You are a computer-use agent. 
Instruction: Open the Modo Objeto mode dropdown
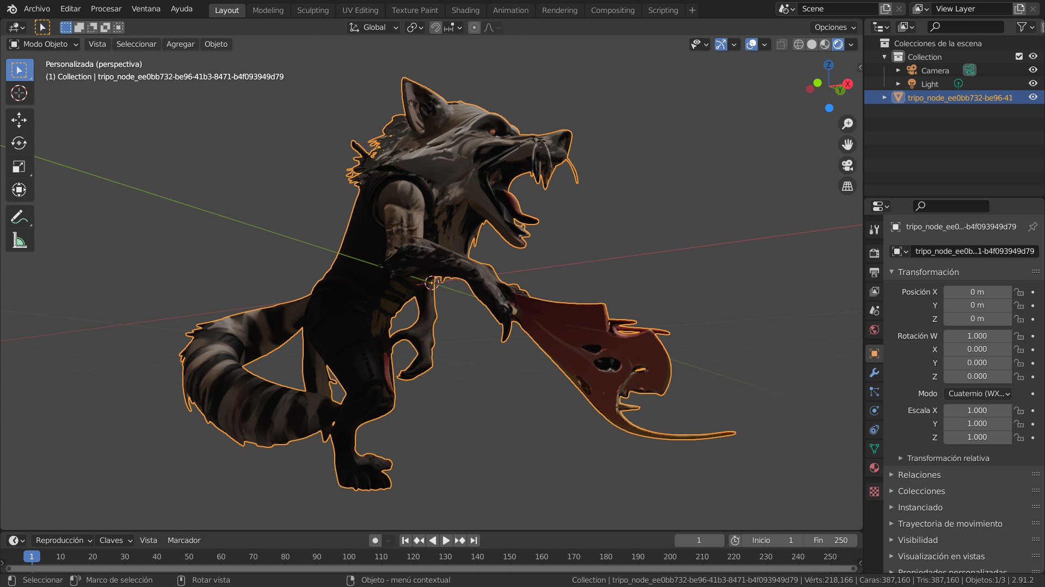44,44
